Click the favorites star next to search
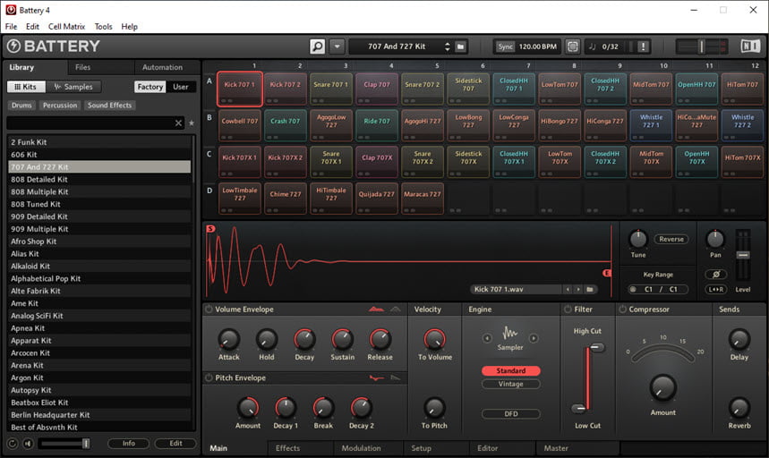This screenshot has height=458, width=769. coord(192,123)
